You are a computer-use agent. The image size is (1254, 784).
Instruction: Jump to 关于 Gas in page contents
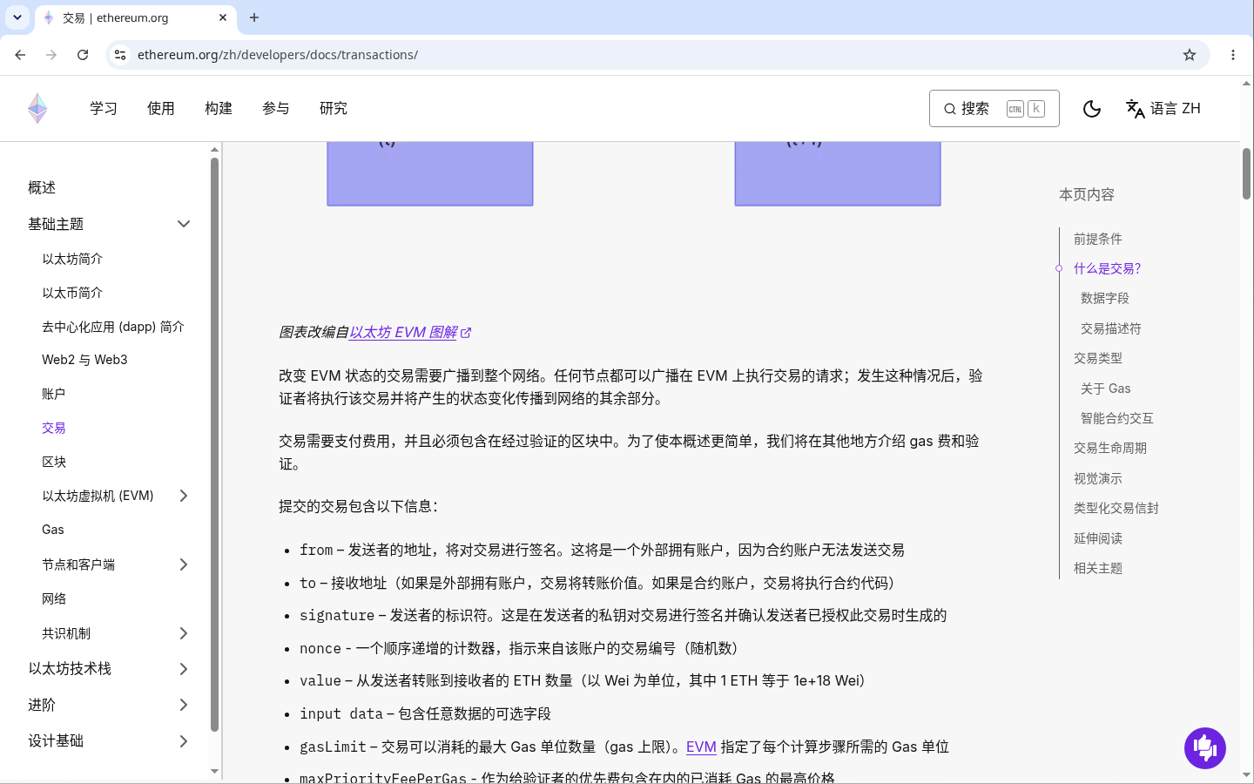pos(1106,389)
